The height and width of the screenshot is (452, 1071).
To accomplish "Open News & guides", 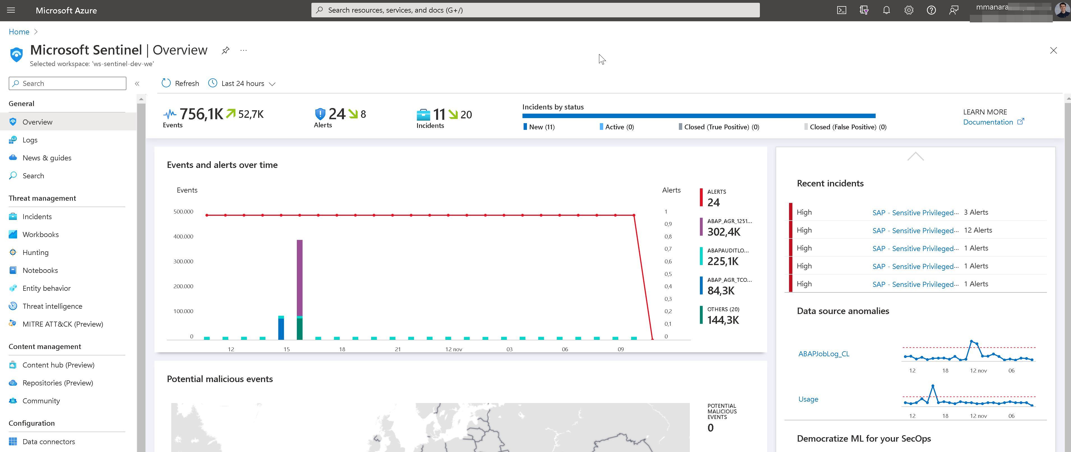I will [47, 158].
